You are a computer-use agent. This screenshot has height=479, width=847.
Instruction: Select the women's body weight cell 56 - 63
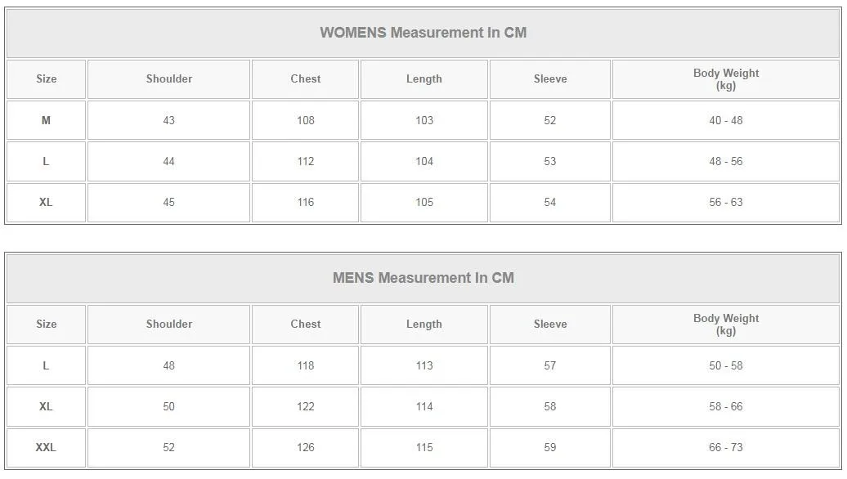[725, 202]
